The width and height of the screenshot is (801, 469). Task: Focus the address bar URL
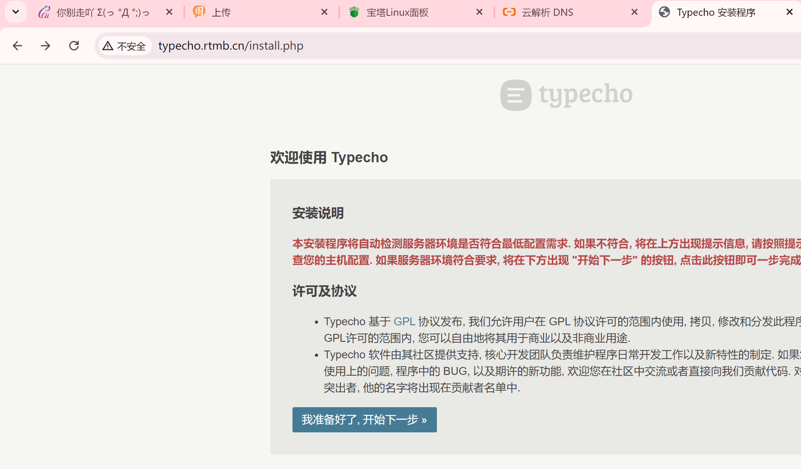[231, 46]
